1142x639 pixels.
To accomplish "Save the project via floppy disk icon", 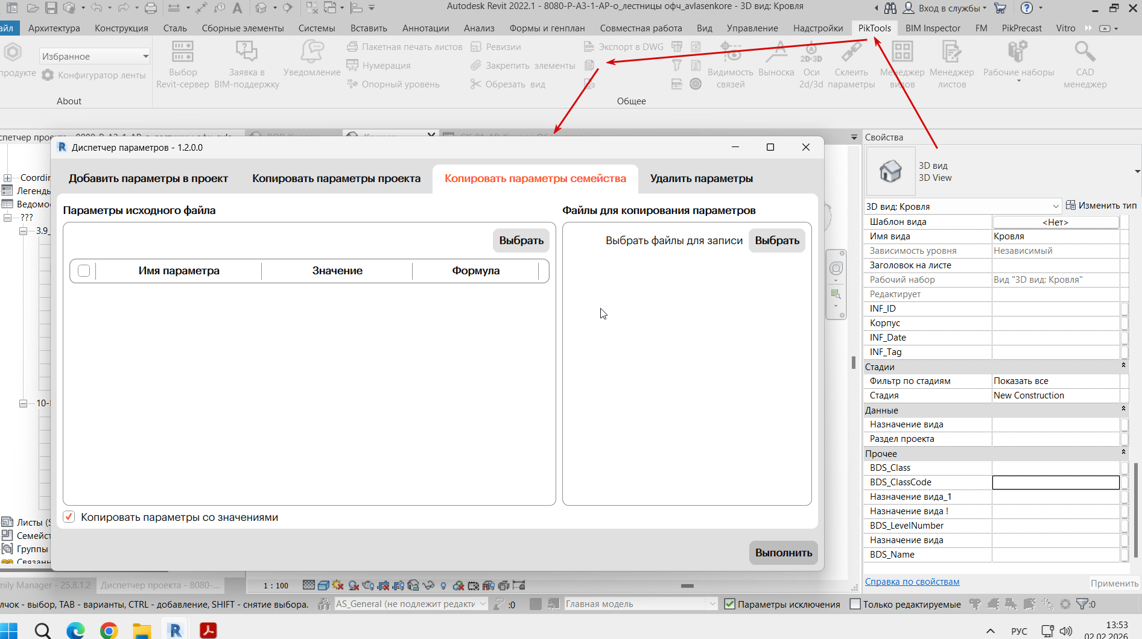I will point(51,8).
